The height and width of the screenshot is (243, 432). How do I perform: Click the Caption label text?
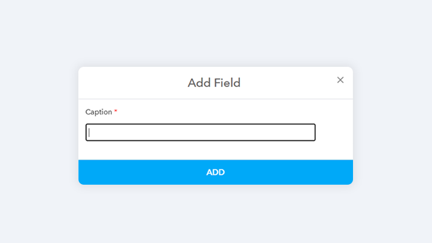(x=98, y=112)
